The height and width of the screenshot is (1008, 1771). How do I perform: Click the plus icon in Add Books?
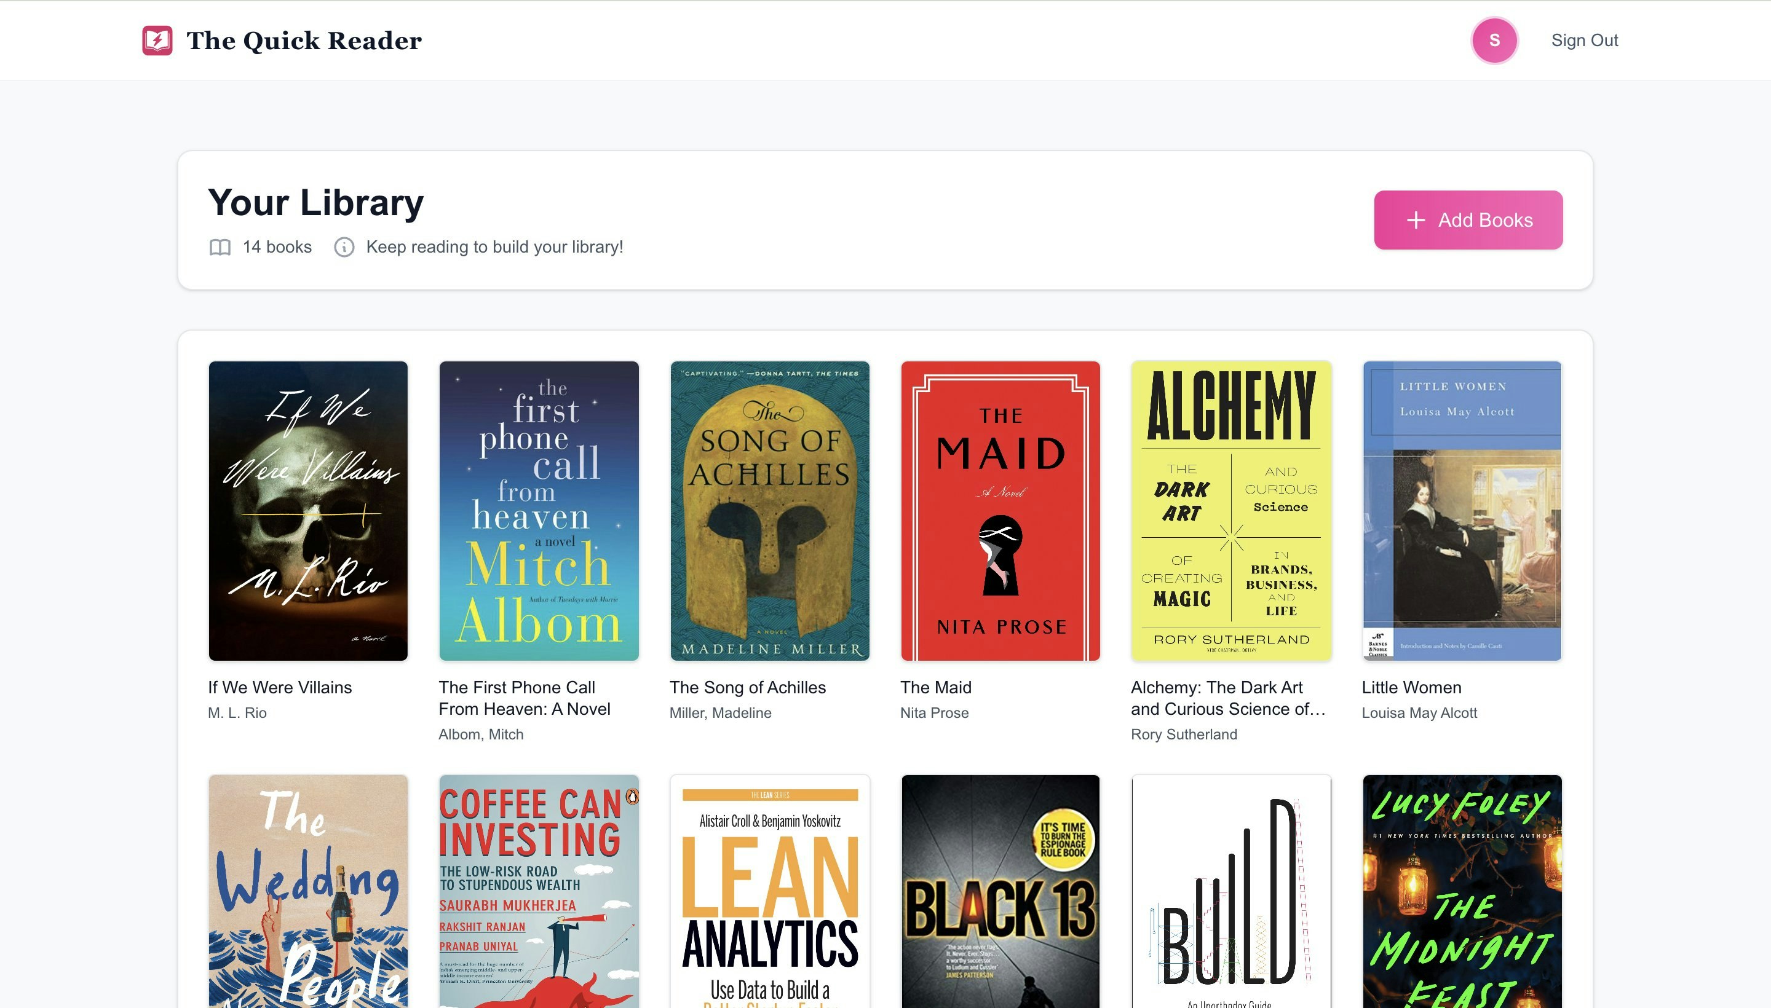(1416, 220)
